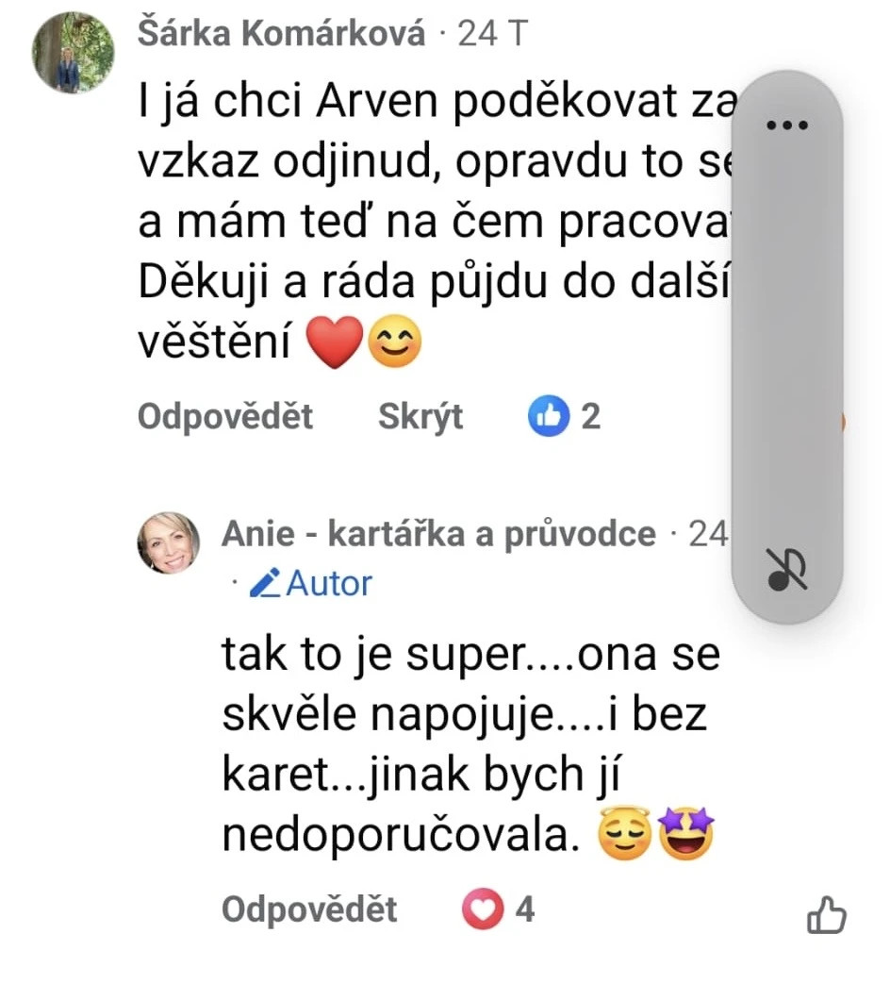
Task: Reply to Šárka Komárková's comment
Action: coord(225,416)
